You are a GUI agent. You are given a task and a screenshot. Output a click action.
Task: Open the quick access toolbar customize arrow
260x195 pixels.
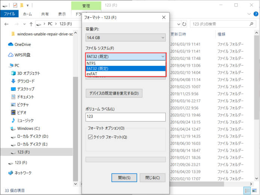(x=28, y=6)
